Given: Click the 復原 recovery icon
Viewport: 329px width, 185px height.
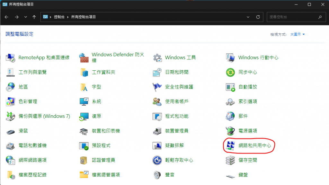Looking at the screenshot, I should tap(84, 116).
